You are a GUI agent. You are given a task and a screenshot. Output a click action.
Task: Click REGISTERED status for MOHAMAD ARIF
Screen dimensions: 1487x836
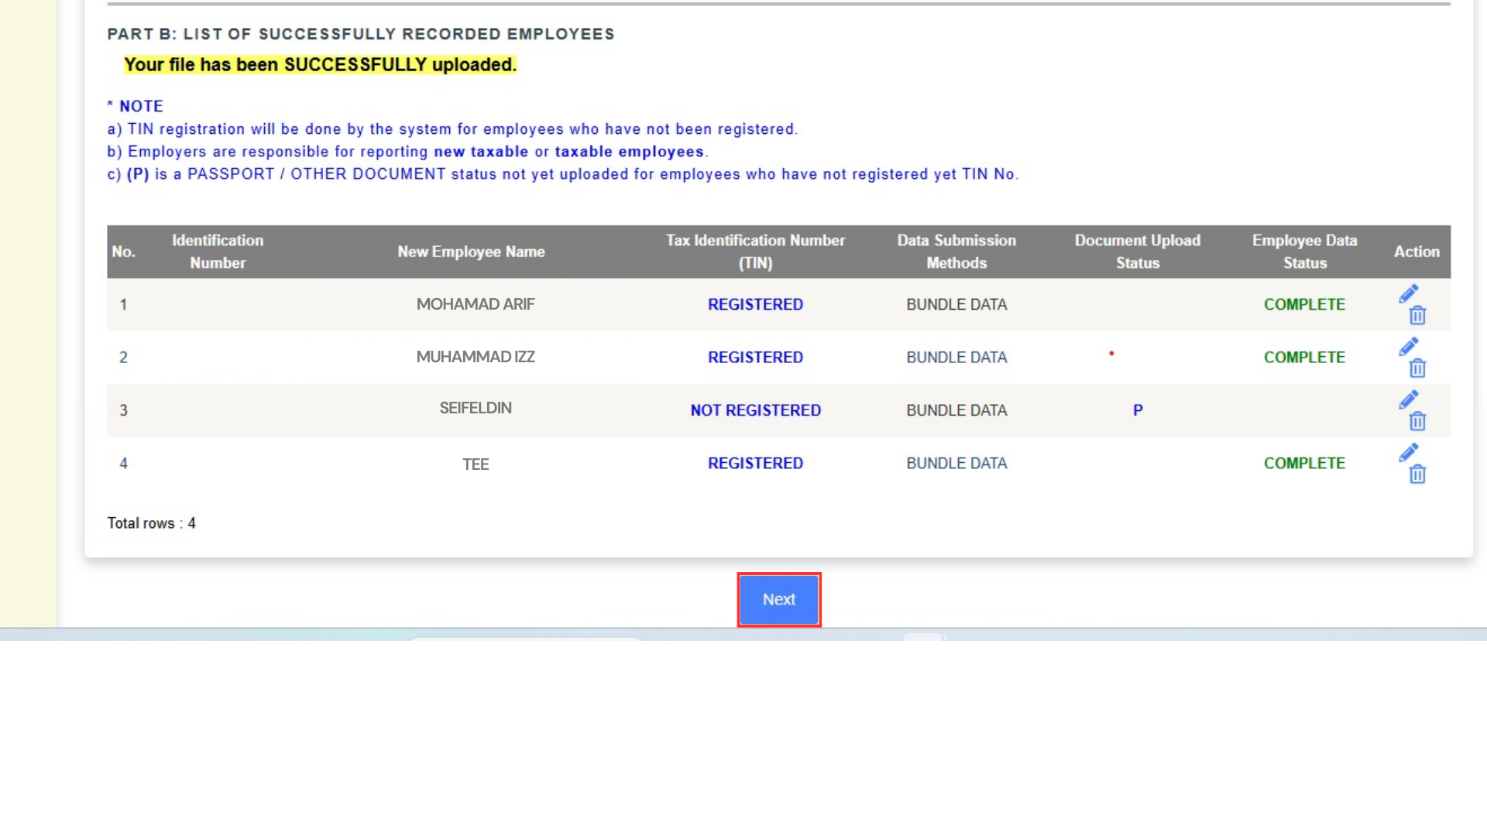click(x=755, y=304)
